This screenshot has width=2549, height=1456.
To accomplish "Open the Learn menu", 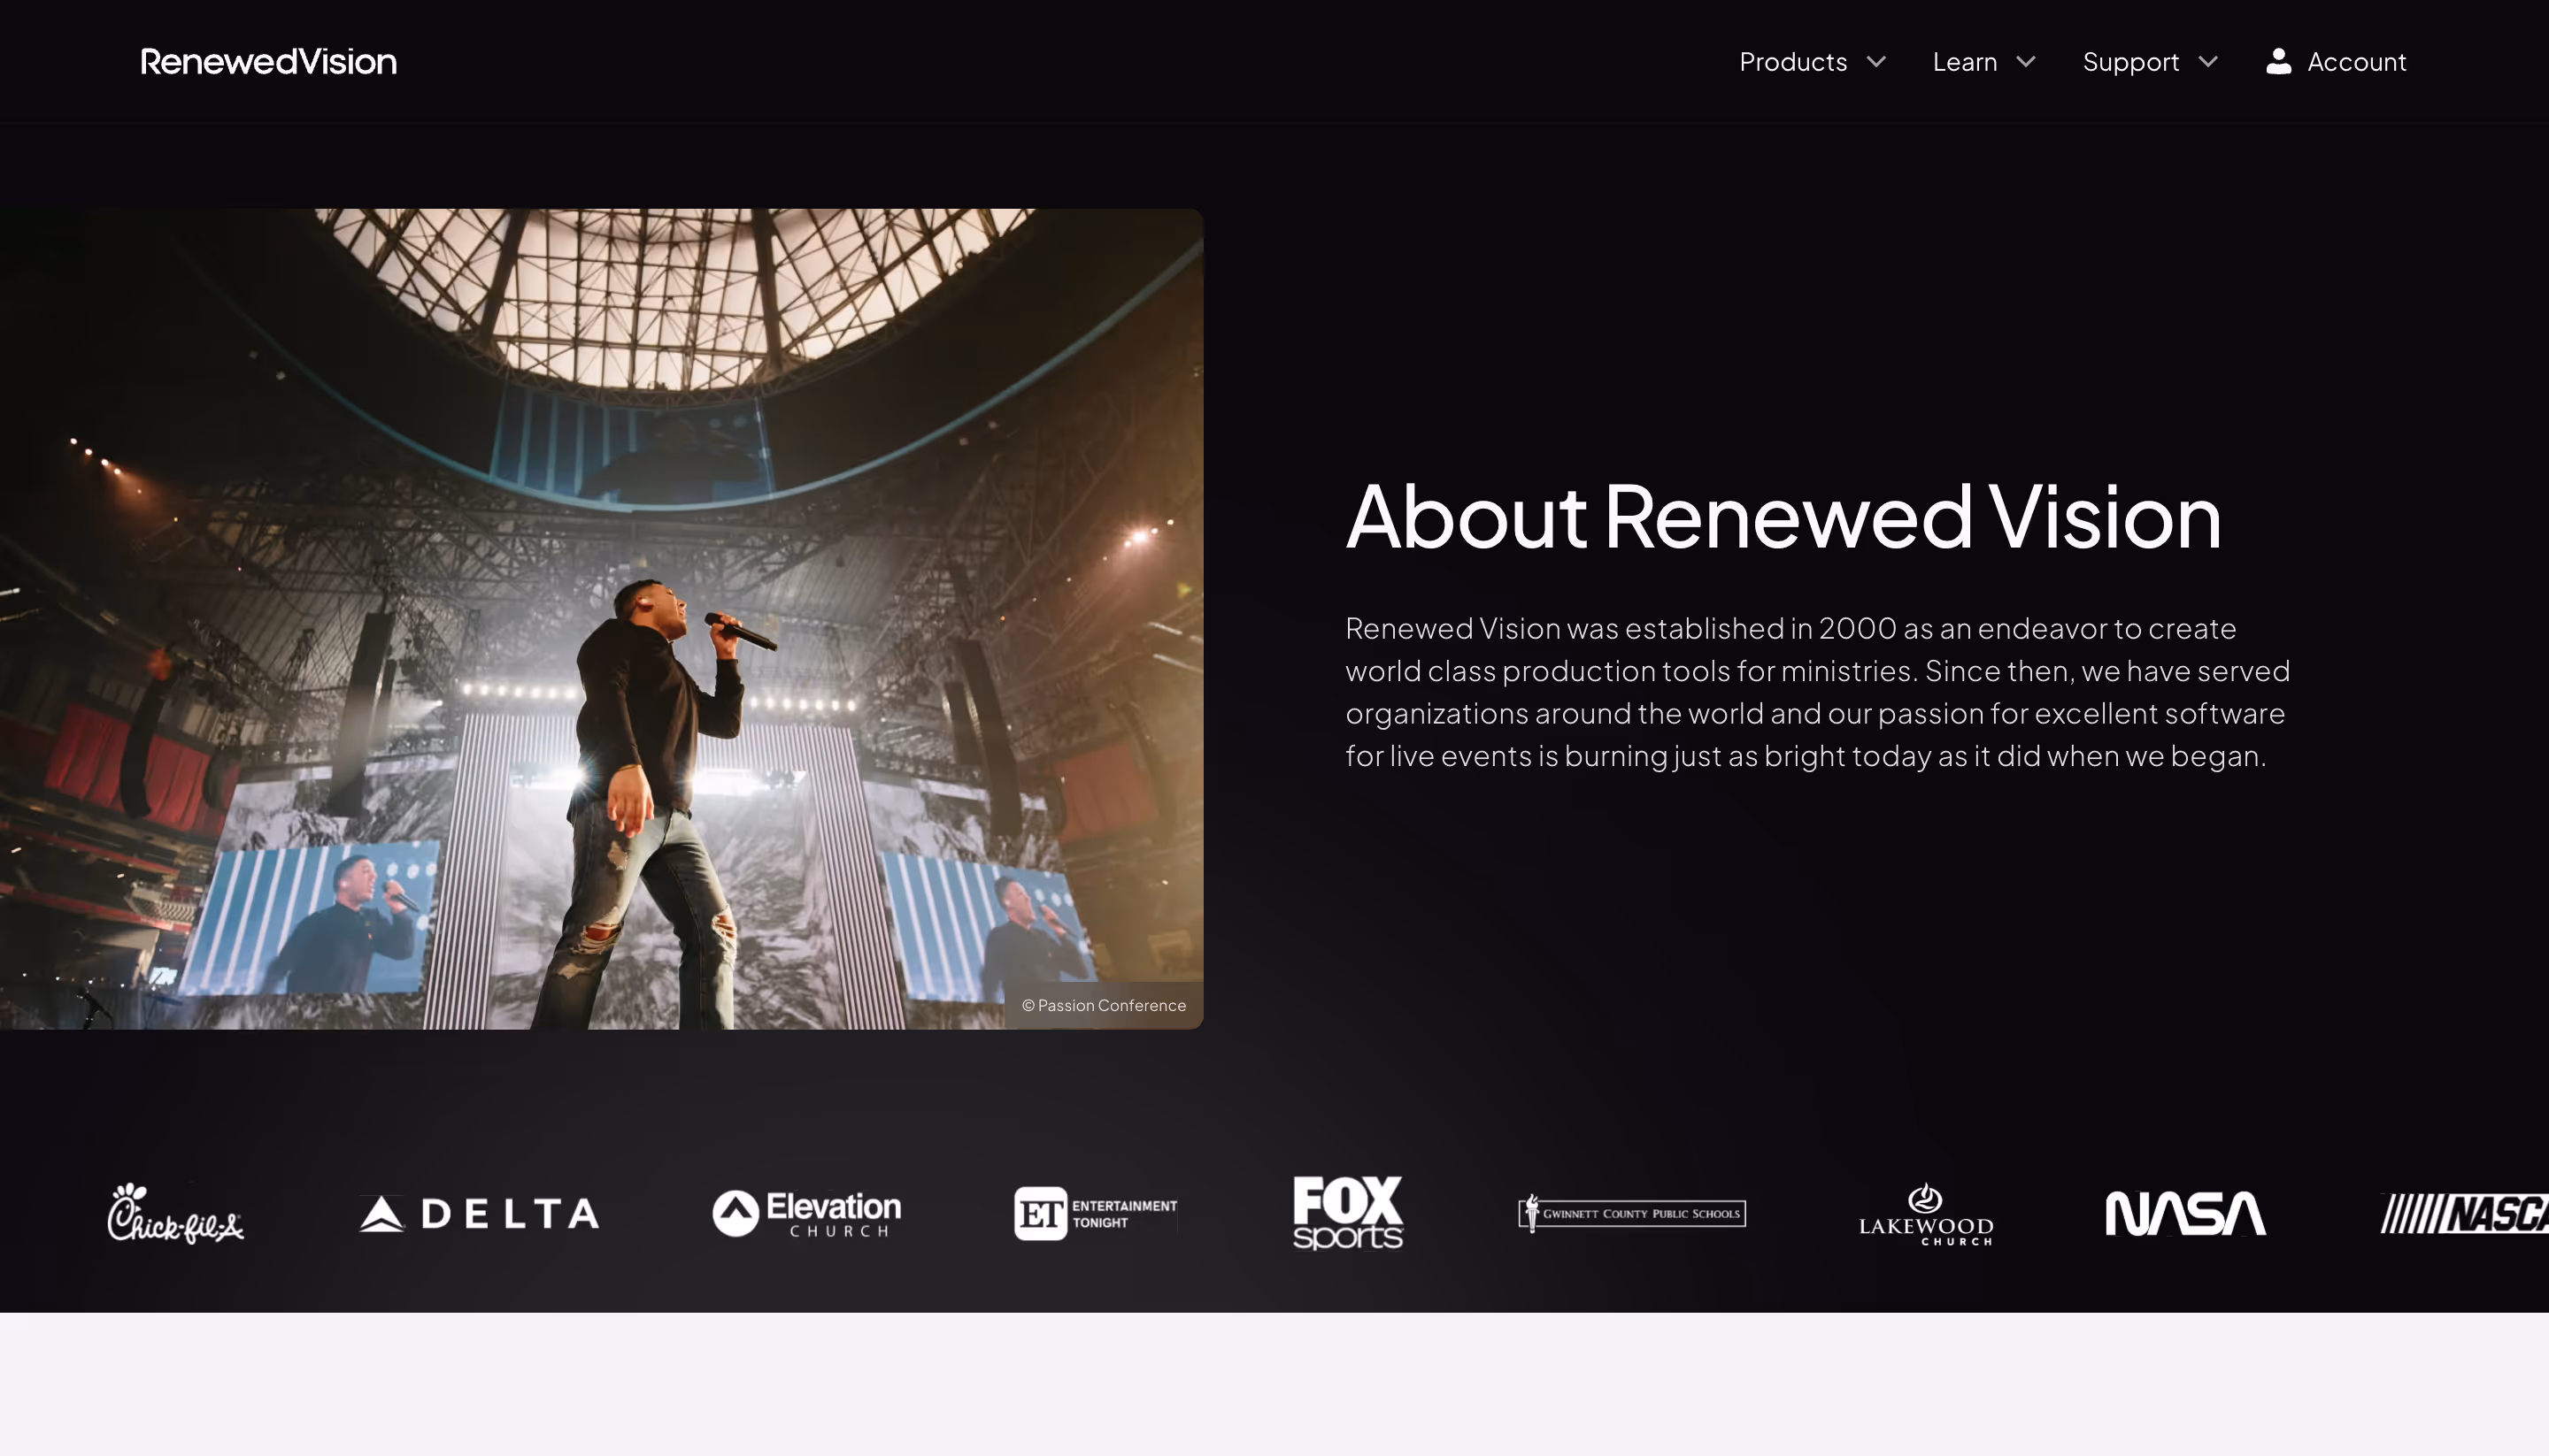I will [x=1964, y=62].
